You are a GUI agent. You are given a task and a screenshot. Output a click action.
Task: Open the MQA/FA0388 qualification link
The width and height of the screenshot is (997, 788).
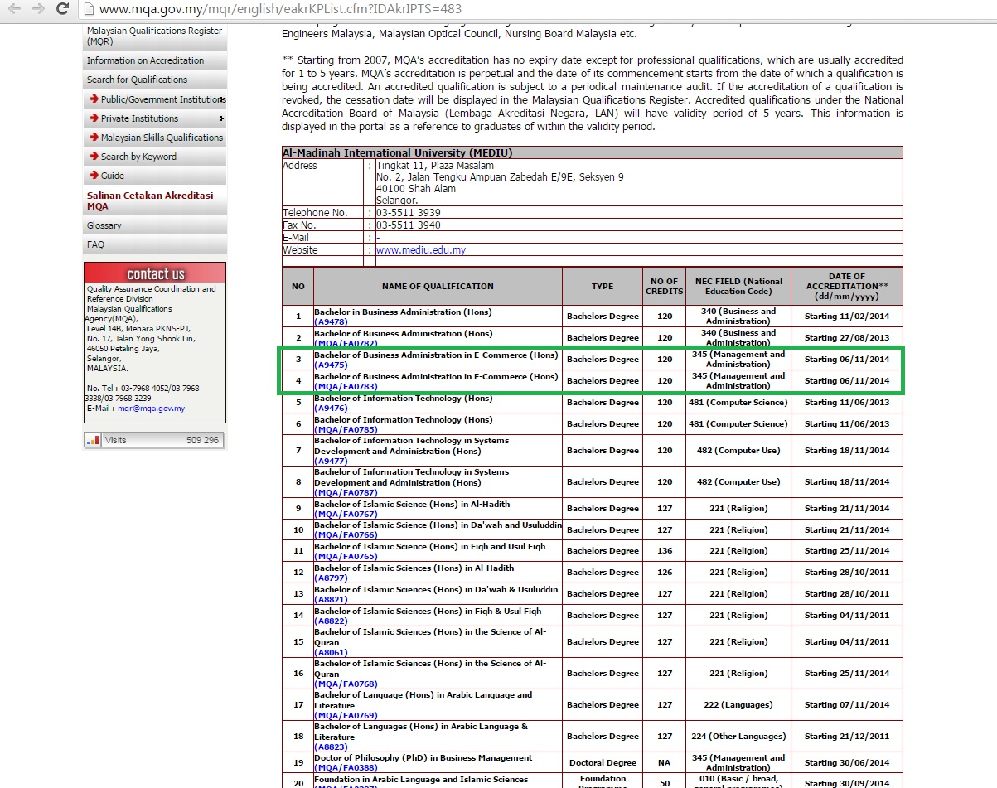click(346, 768)
